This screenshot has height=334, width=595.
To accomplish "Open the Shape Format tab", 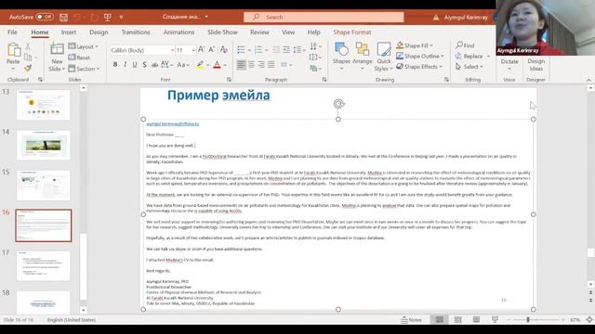I will (352, 32).
